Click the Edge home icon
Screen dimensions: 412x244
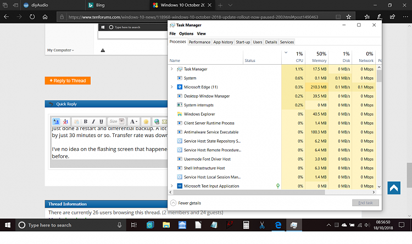point(45,17)
